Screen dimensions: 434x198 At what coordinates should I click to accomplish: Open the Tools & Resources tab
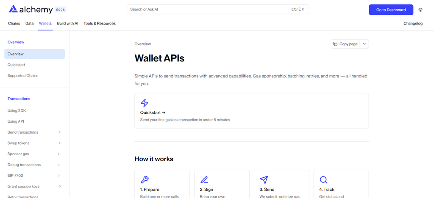coord(100,23)
